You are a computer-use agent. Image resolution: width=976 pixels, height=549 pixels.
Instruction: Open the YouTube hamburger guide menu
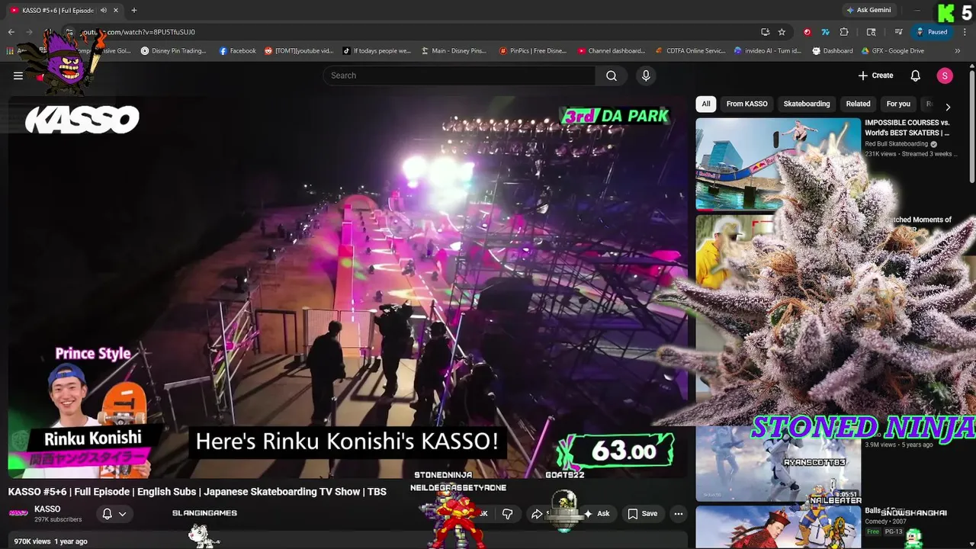tap(18, 75)
